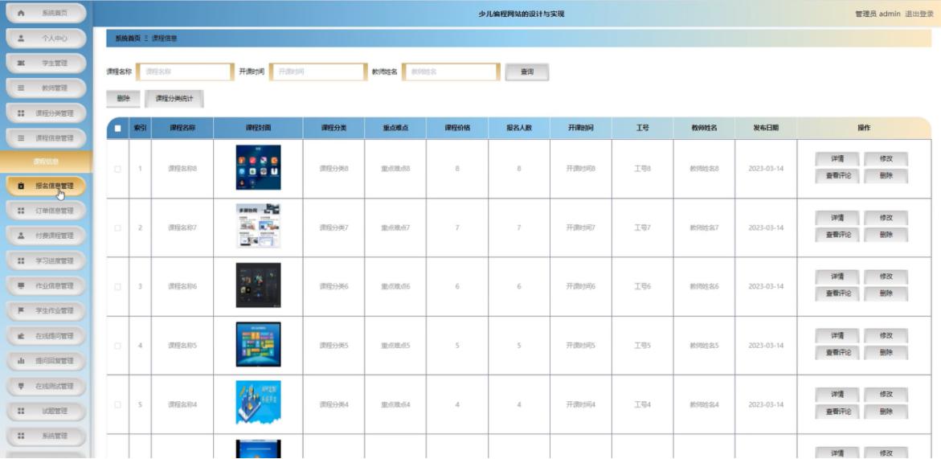
Task: Click the 重点难点6 cell
Action: pos(395,287)
